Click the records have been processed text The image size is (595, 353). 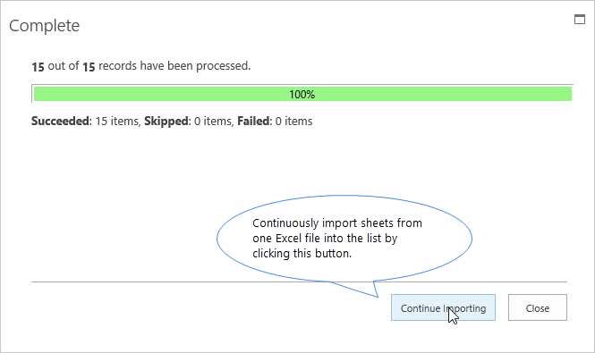[x=174, y=66]
